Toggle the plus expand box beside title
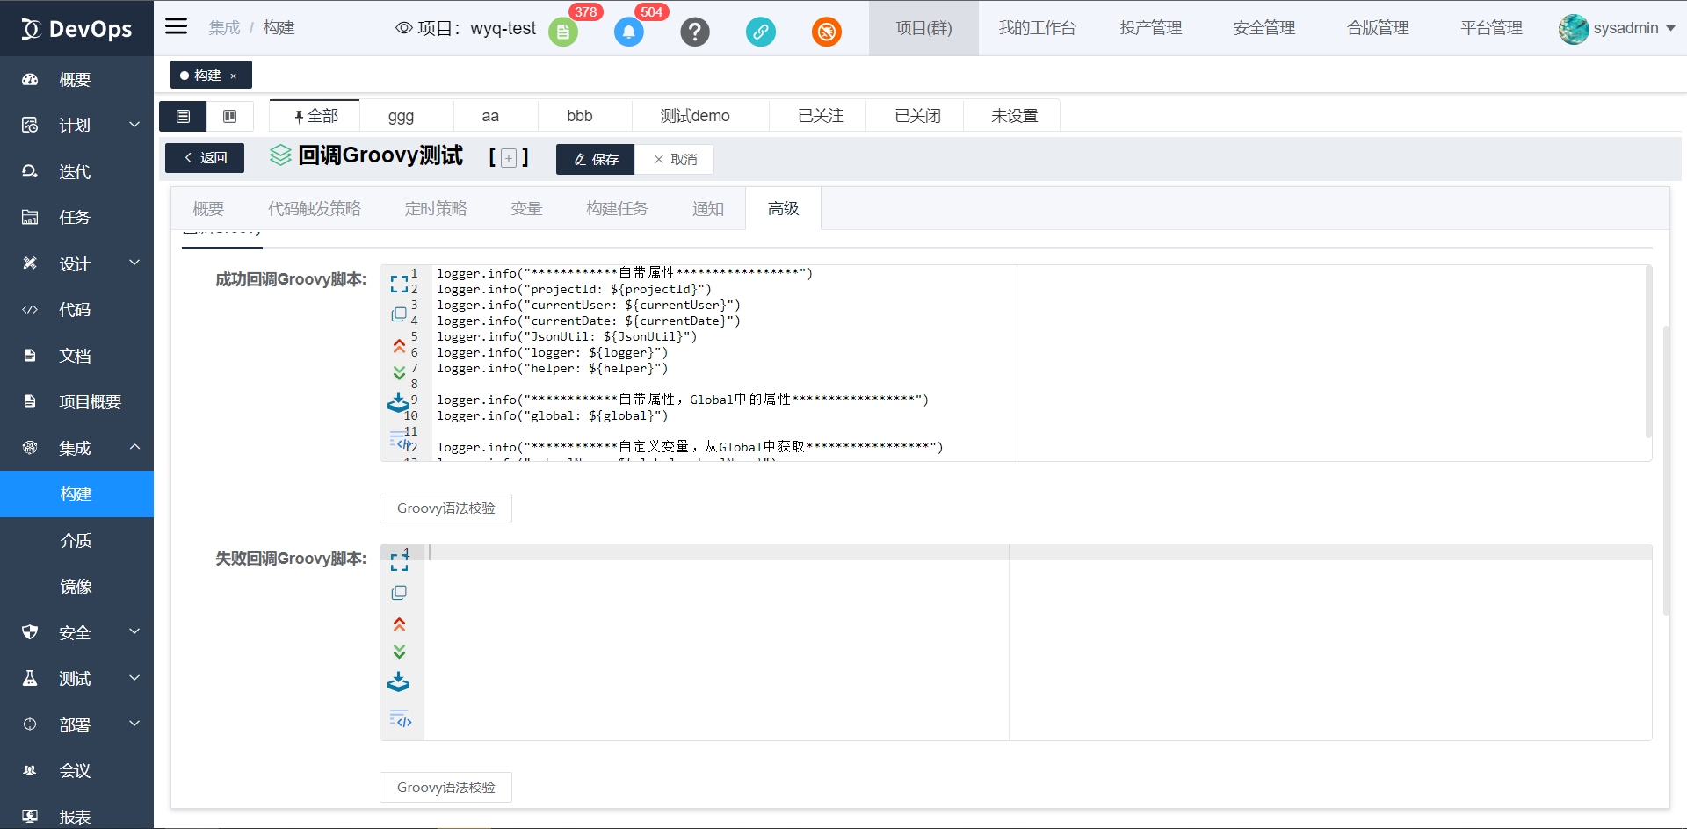The image size is (1687, 829). pos(509,158)
